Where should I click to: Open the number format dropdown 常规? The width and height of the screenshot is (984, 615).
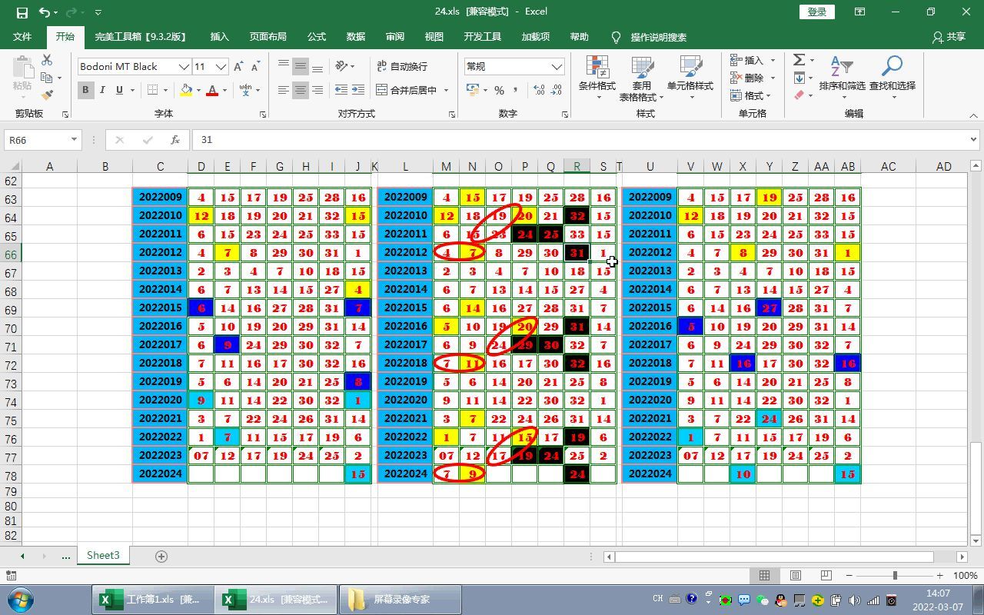557,67
